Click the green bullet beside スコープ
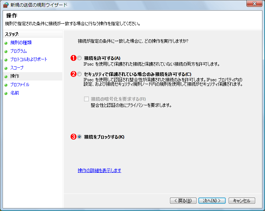This screenshot has height=211, width=265. (x=6, y=68)
